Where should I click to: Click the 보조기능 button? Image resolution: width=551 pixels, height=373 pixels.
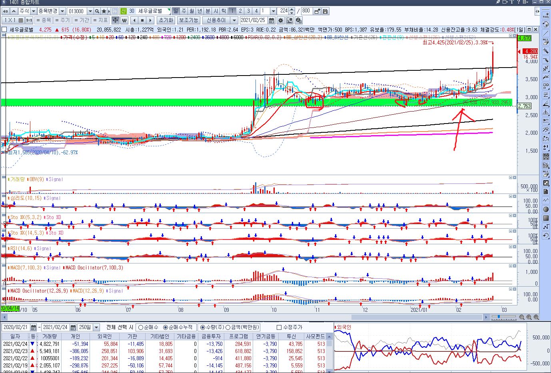coord(188,20)
